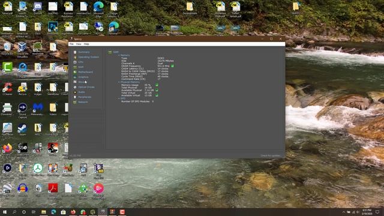Click the RAM heading in content pane
This screenshot has height=216, width=384.
[116, 52]
